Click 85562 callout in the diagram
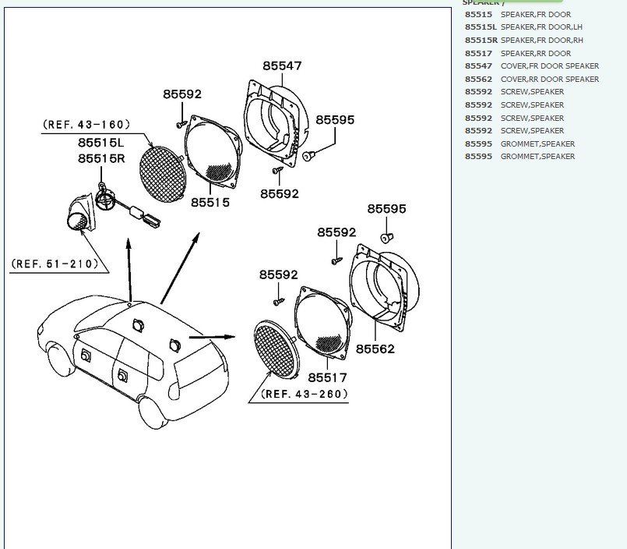This screenshot has height=549, width=627. (x=375, y=349)
